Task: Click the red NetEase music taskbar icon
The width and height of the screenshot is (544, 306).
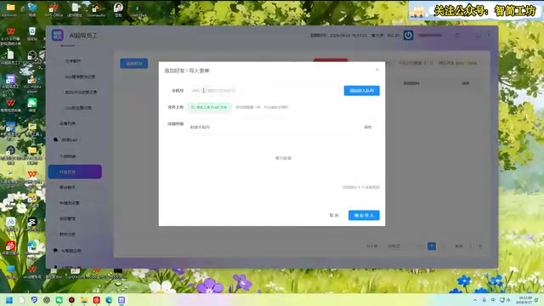Action: point(96,300)
